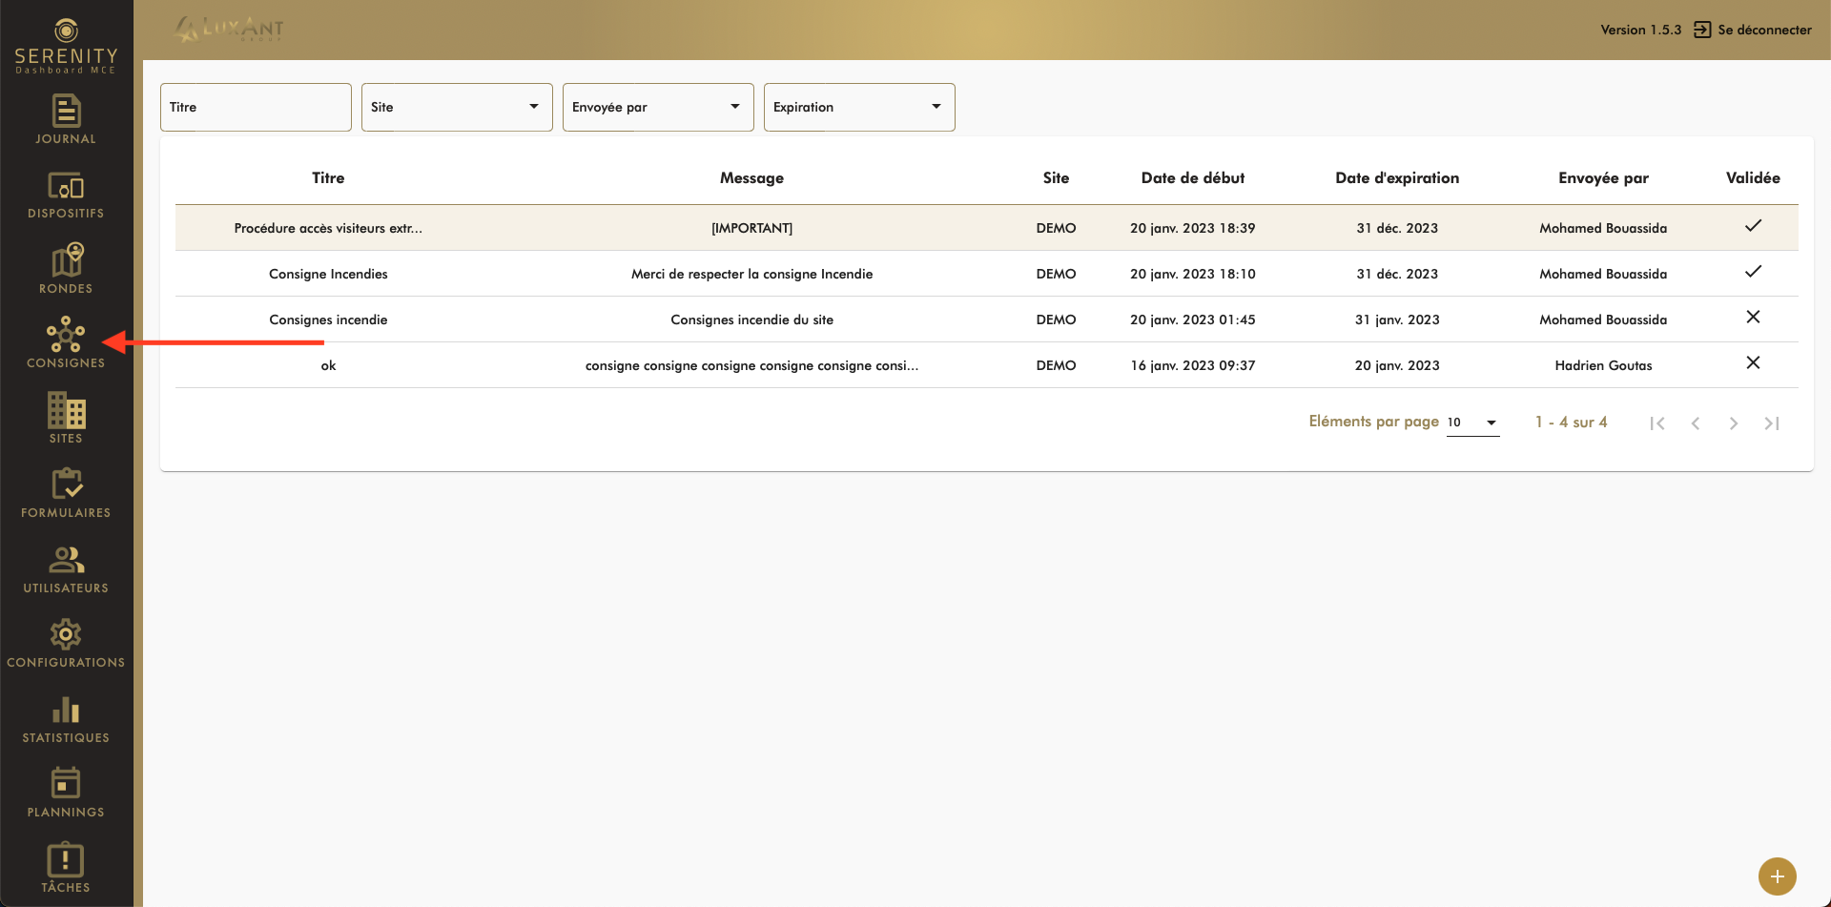Go to Dispositifs devices icon
Viewport: 1831px width, 907px height.
(66, 186)
